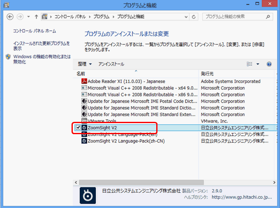Image resolution: width=280 pixels, height=208 pixels.
Task: Open the 整理 dropdown menu
Action: 85,64
